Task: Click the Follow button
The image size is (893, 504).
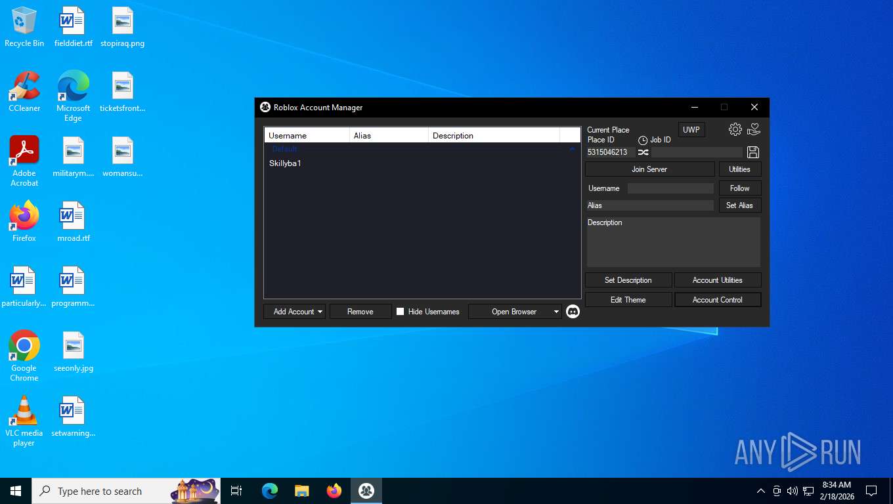Action: (739, 188)
